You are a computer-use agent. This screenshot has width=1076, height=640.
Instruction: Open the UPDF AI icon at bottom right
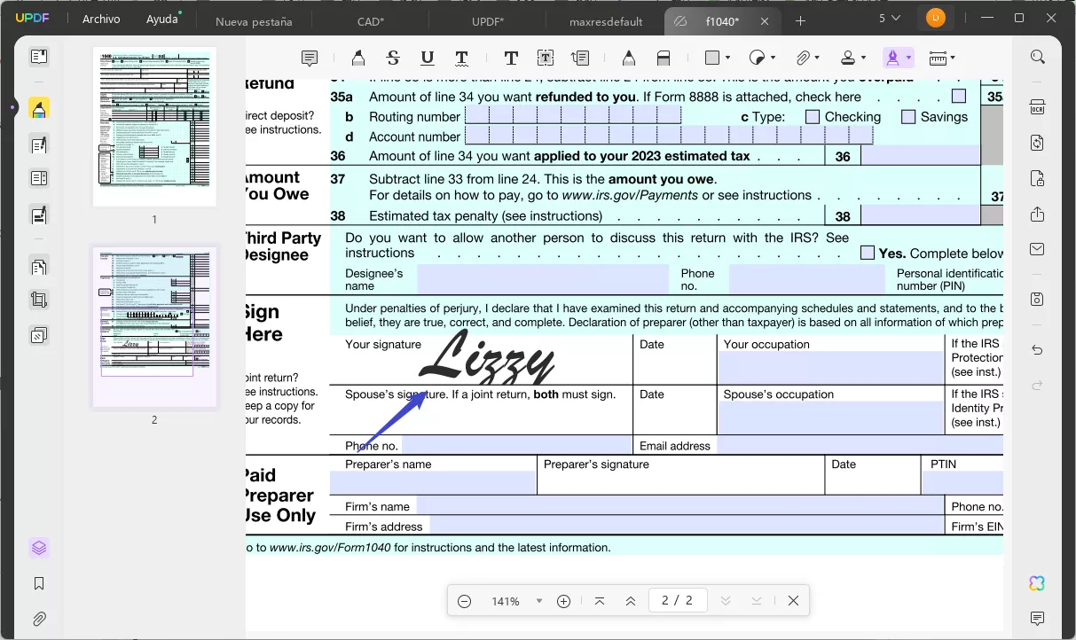point(1037,582)
